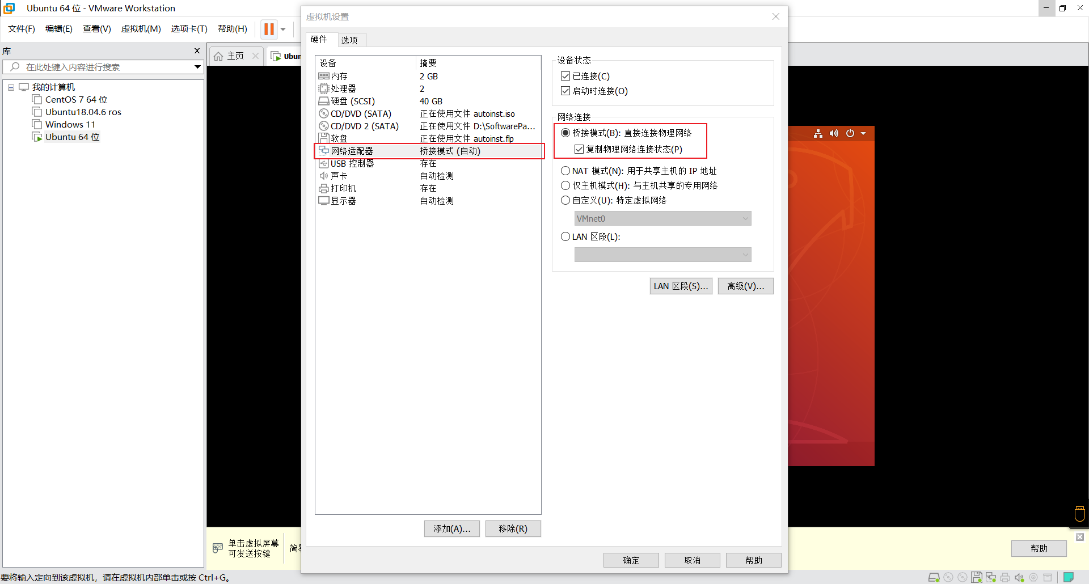Click 移除(R) button
This screenshot has height=584, width=1089.
pyautogui.click(x=513, y=528)
